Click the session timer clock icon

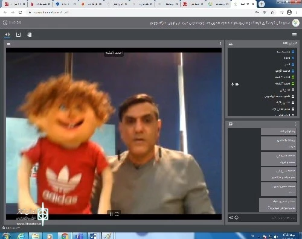point(5,22)
